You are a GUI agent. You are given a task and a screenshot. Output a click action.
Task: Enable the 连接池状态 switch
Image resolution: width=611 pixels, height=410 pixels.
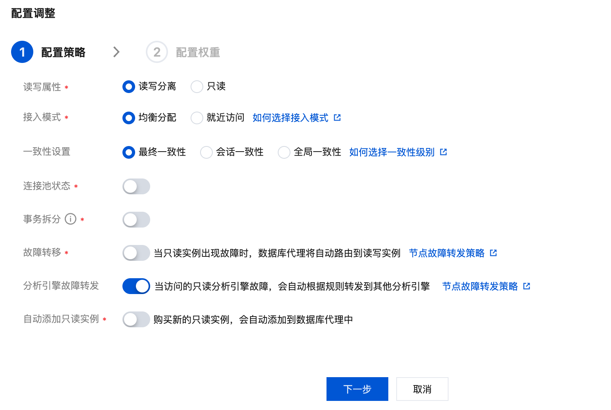[136, 186]
